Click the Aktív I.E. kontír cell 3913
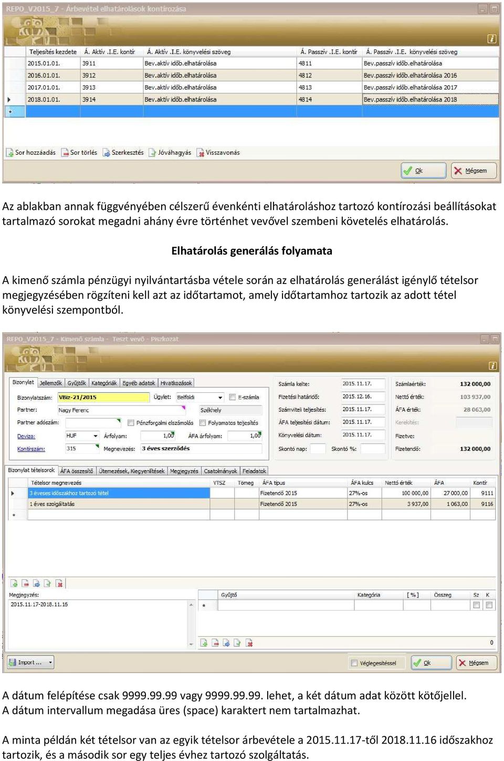 (111, 87)
